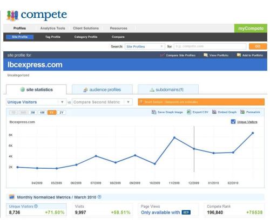270x220 pixels.
Task: Click the green globe site statistics icon
Action: (23, 90)
